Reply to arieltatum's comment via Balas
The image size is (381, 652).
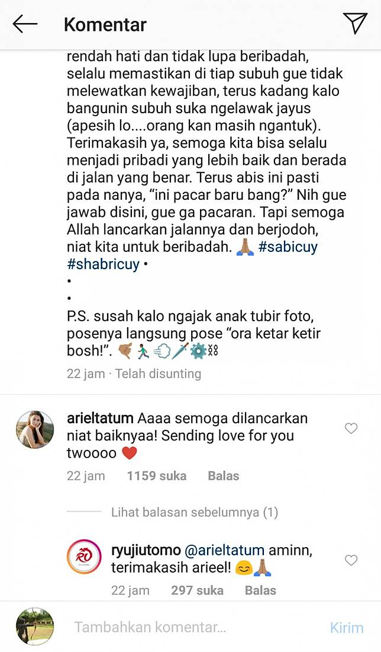pos(223,476)
